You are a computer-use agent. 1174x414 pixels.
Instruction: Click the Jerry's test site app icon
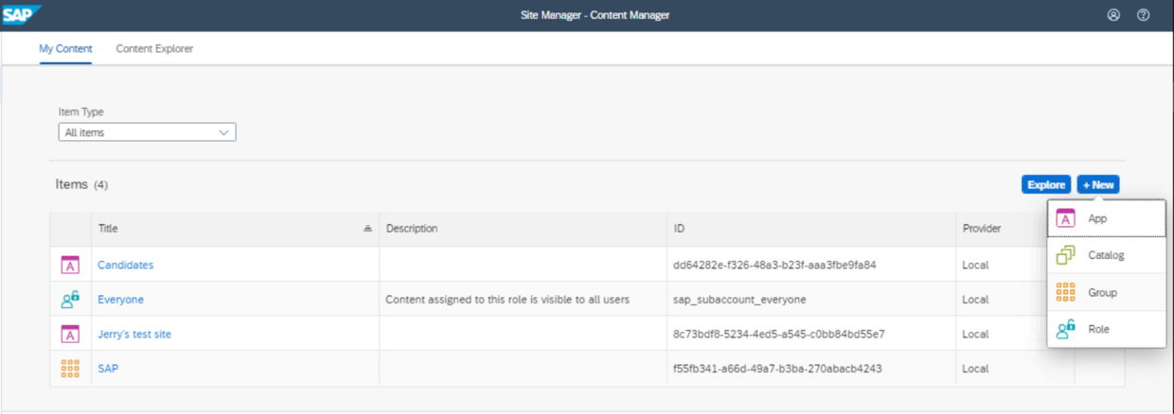(69, 334)
